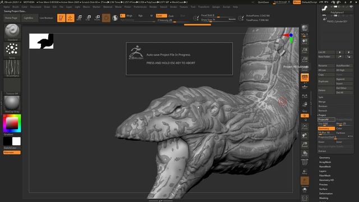Open the MatCap Gray material selector
This screenshot has height=202, width=359.
tap(12, 104)
